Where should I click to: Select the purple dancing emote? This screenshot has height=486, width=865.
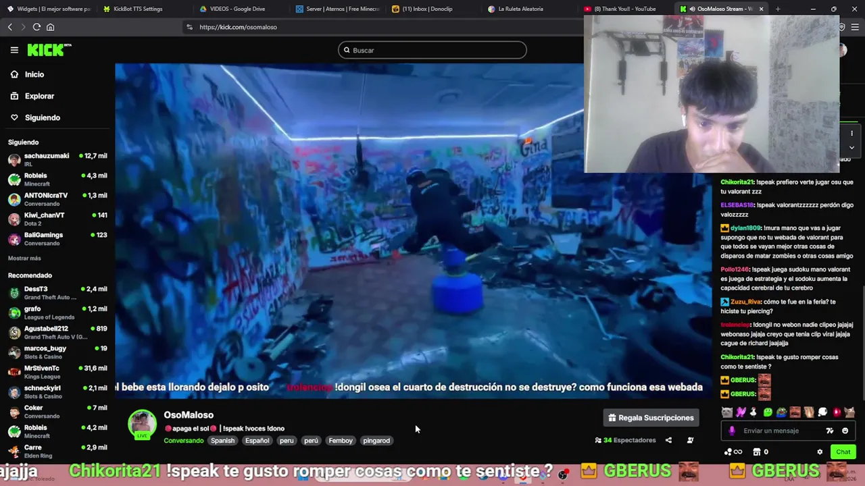(x=741, y=412)
